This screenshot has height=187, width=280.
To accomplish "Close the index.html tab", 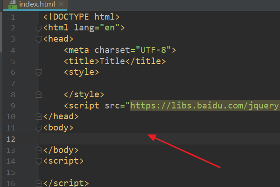I will (61, 4).
